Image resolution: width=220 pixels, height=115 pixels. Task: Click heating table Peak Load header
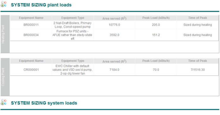(x=156, y=18)
